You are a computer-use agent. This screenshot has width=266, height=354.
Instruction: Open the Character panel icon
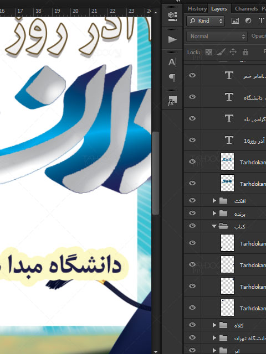point(172,61)
